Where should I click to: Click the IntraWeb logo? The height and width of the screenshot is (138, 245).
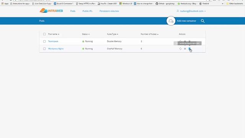pos(51,11)
